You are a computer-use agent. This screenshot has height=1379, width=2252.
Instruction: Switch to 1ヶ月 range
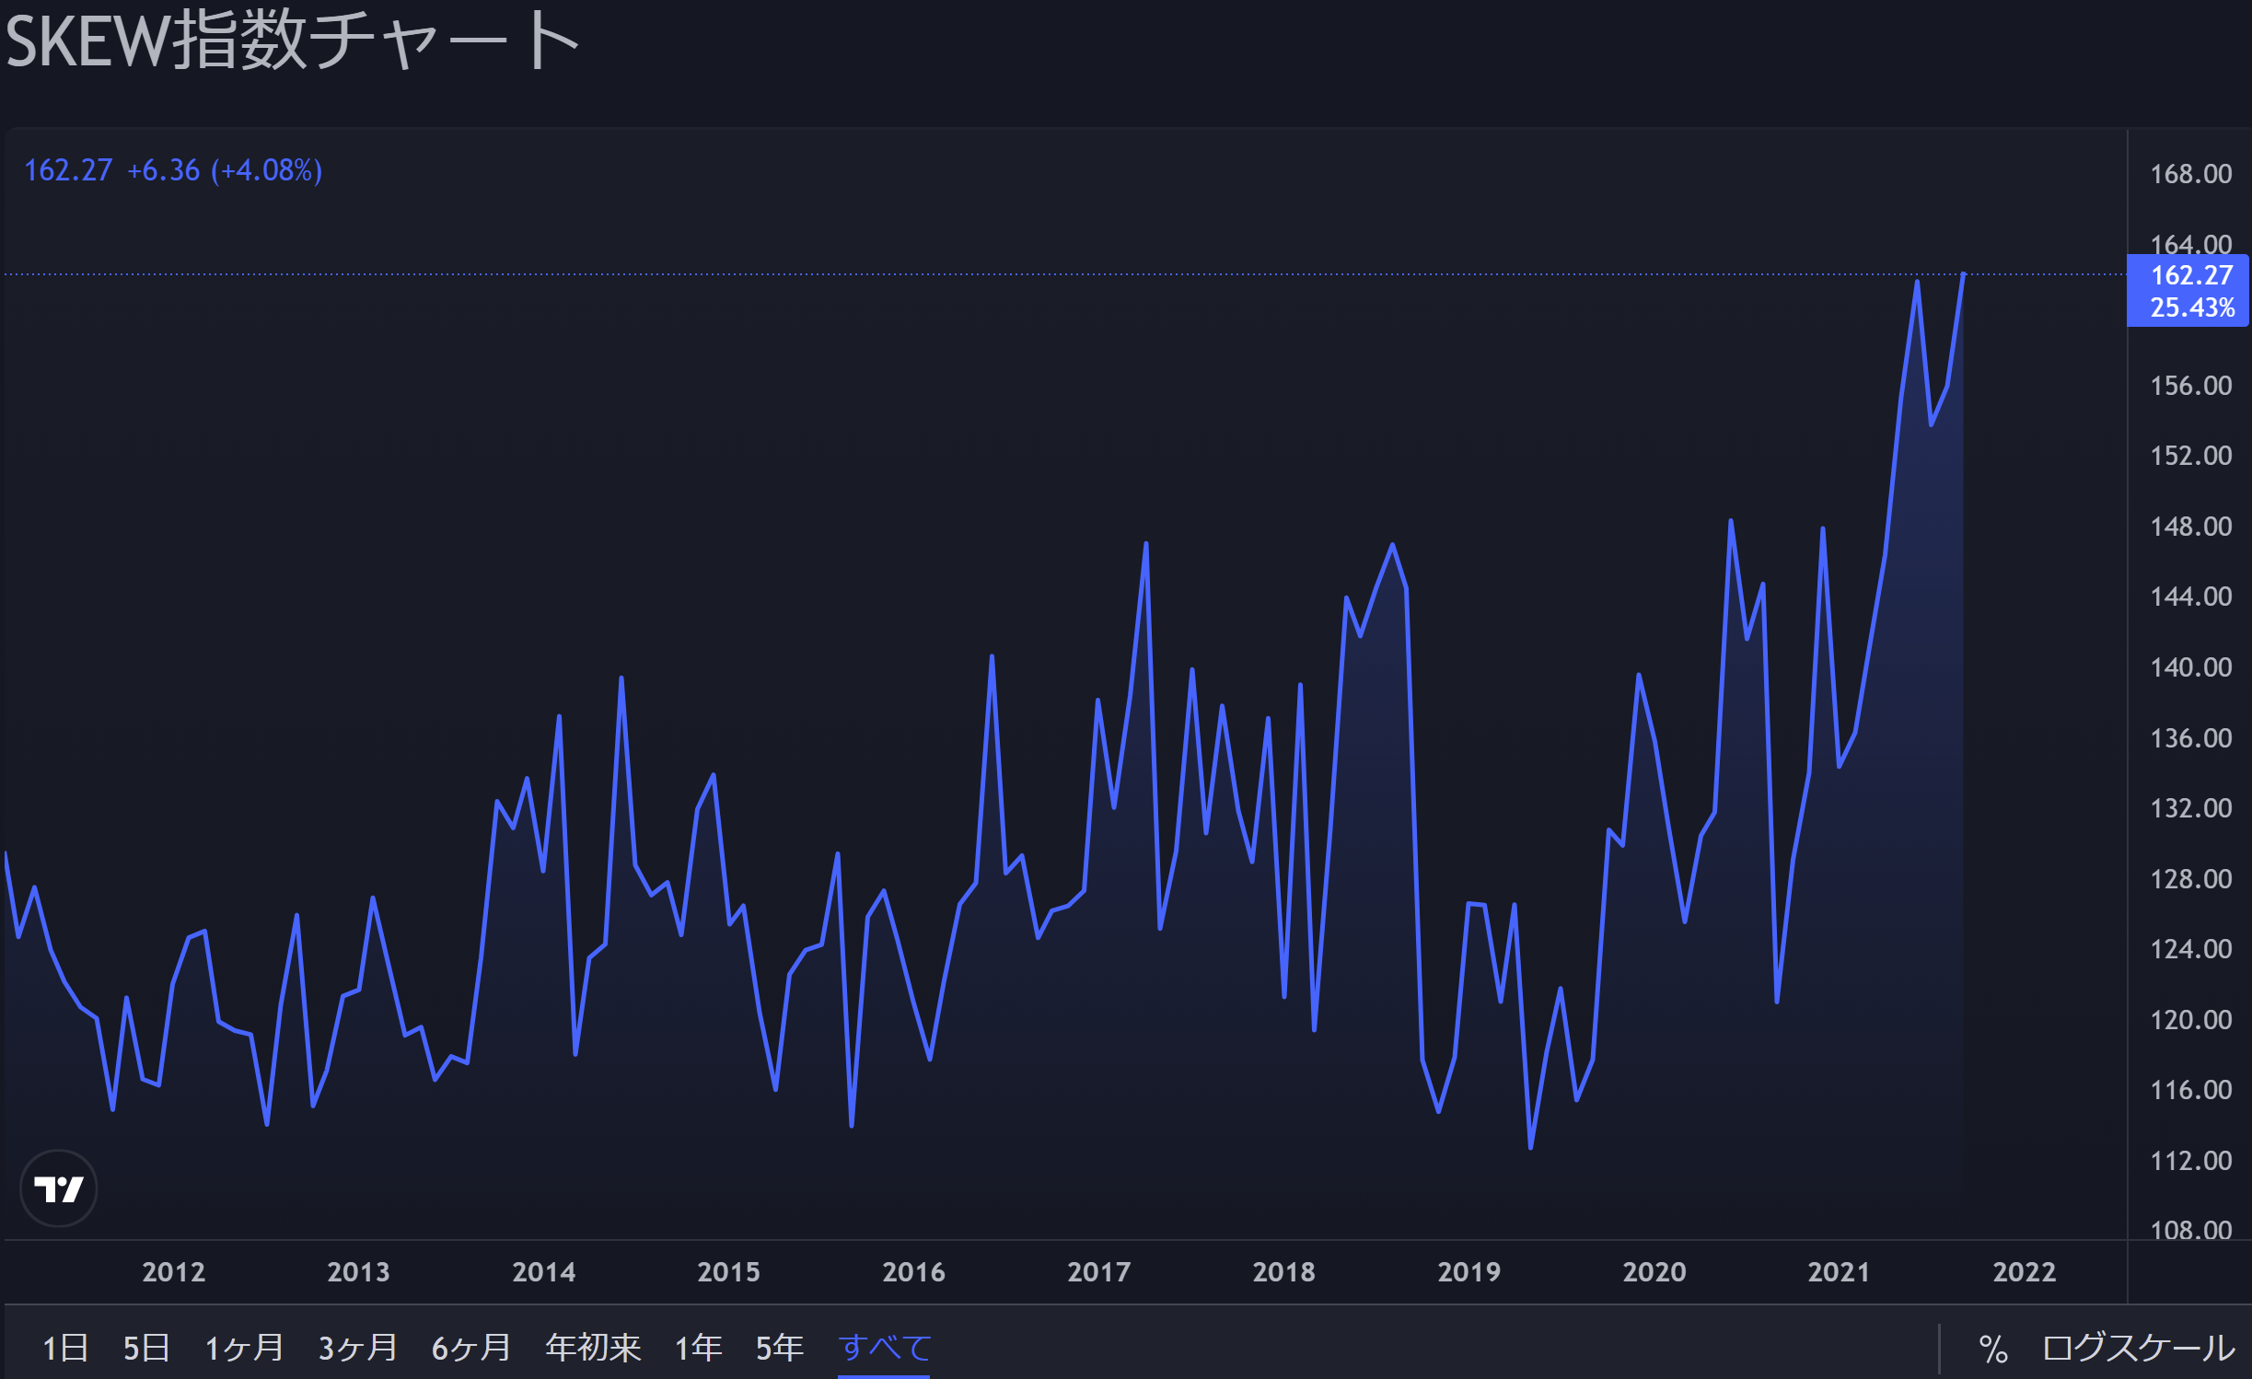[x=244, y=1348]
